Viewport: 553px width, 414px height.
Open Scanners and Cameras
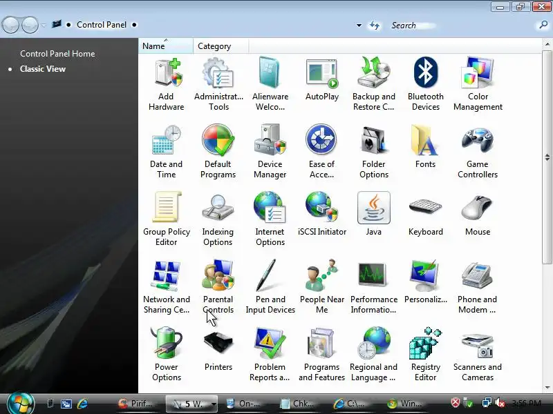coord(478,355)
